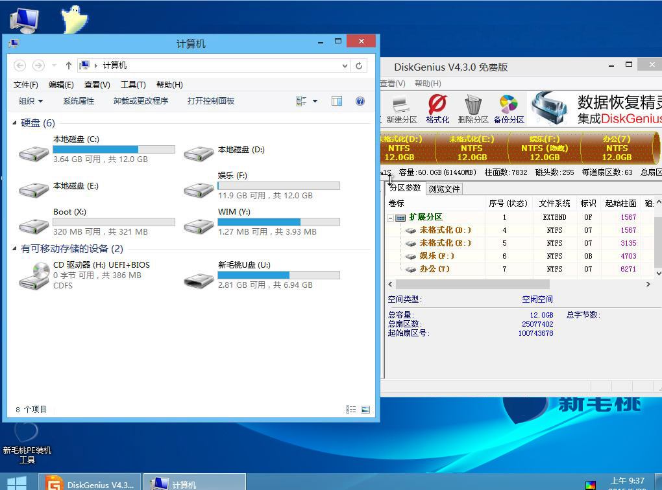This screenshot has height=490, width=662.
Task: Open the Boot (X:) drive icon
Action: click(x=34, y=226)
